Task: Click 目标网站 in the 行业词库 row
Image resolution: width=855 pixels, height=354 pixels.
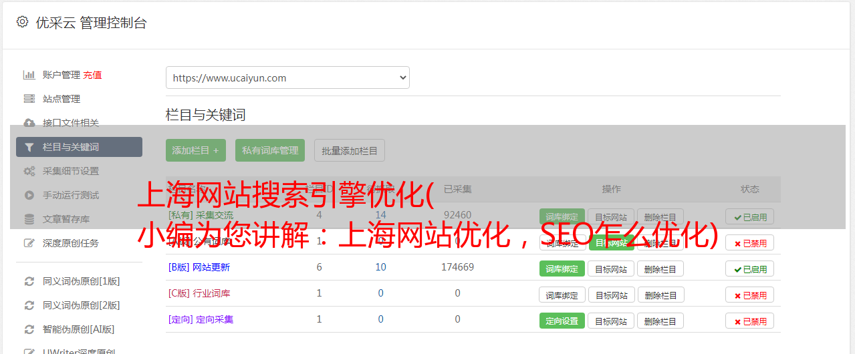Action: (612, 295)
